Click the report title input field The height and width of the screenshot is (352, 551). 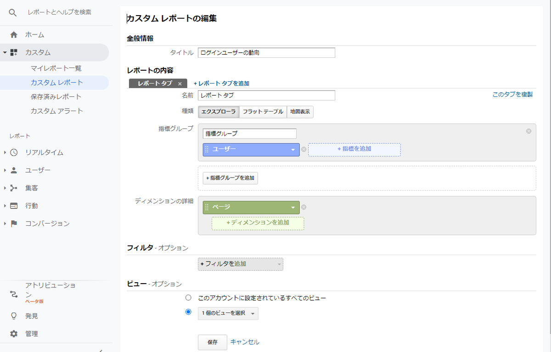[x=266, y=52]
